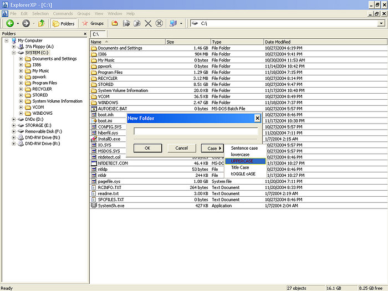The height and width of the screenshot is (291, 388).
Task: Select WINDOWS folder in the tree
Action: [42, 113]
